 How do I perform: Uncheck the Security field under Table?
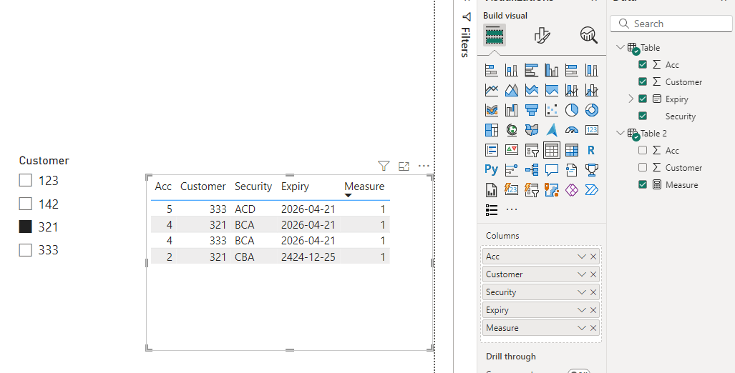pos(643,116)
